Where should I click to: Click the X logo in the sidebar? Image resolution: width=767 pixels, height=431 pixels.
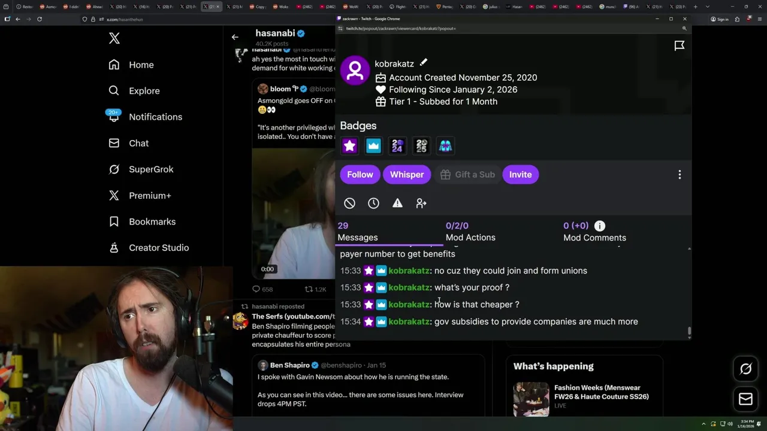(114, 39)
